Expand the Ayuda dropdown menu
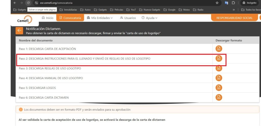Image resolution: width=261 pixels, height=126 pixels. click(149, 18)
